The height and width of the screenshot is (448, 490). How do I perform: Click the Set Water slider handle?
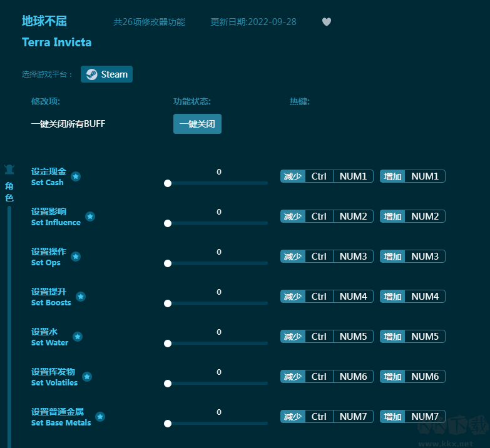[x=168, y=344]
